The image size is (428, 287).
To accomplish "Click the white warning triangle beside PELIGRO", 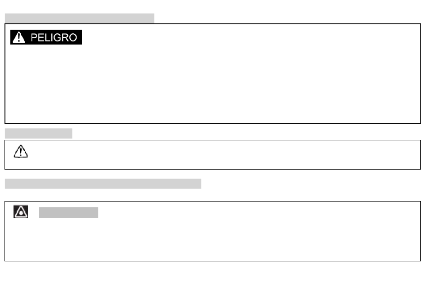I will pyautogui.click(x=19, y=37).
